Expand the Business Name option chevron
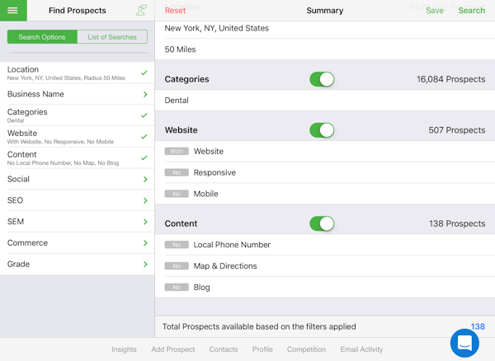The width and height of the screenshot is (495, 361). pos(145,94)
